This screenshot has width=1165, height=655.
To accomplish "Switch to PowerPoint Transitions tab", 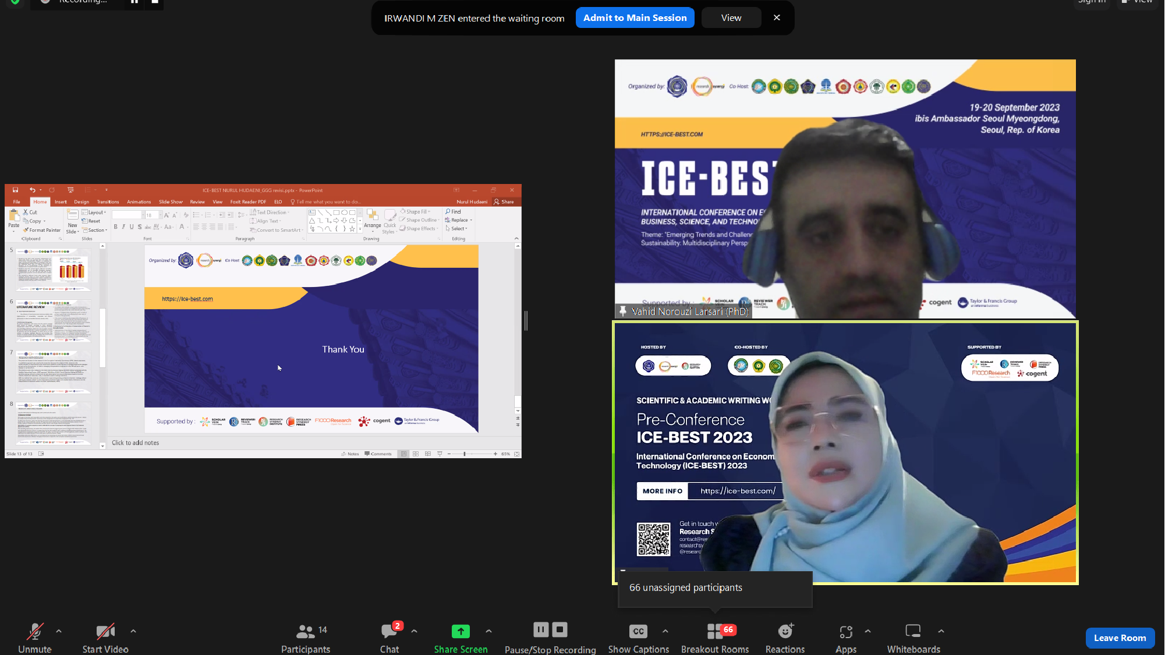I will pos(108,202).
